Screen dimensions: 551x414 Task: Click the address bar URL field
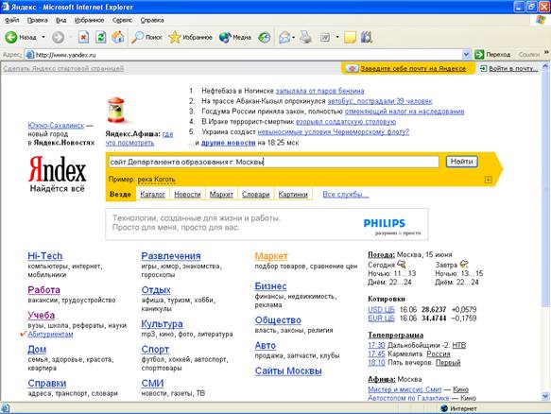pyautogui.click(x=249, y=55)
